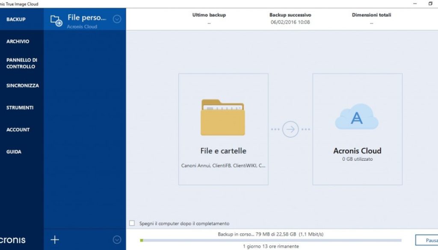Click the backup folder icon beside File perso...

click(x=56, y=20)
